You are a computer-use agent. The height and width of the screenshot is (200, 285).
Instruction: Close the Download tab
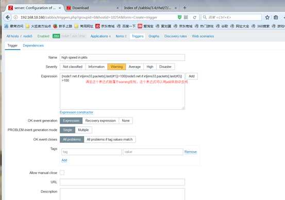(x=118, y=8)
